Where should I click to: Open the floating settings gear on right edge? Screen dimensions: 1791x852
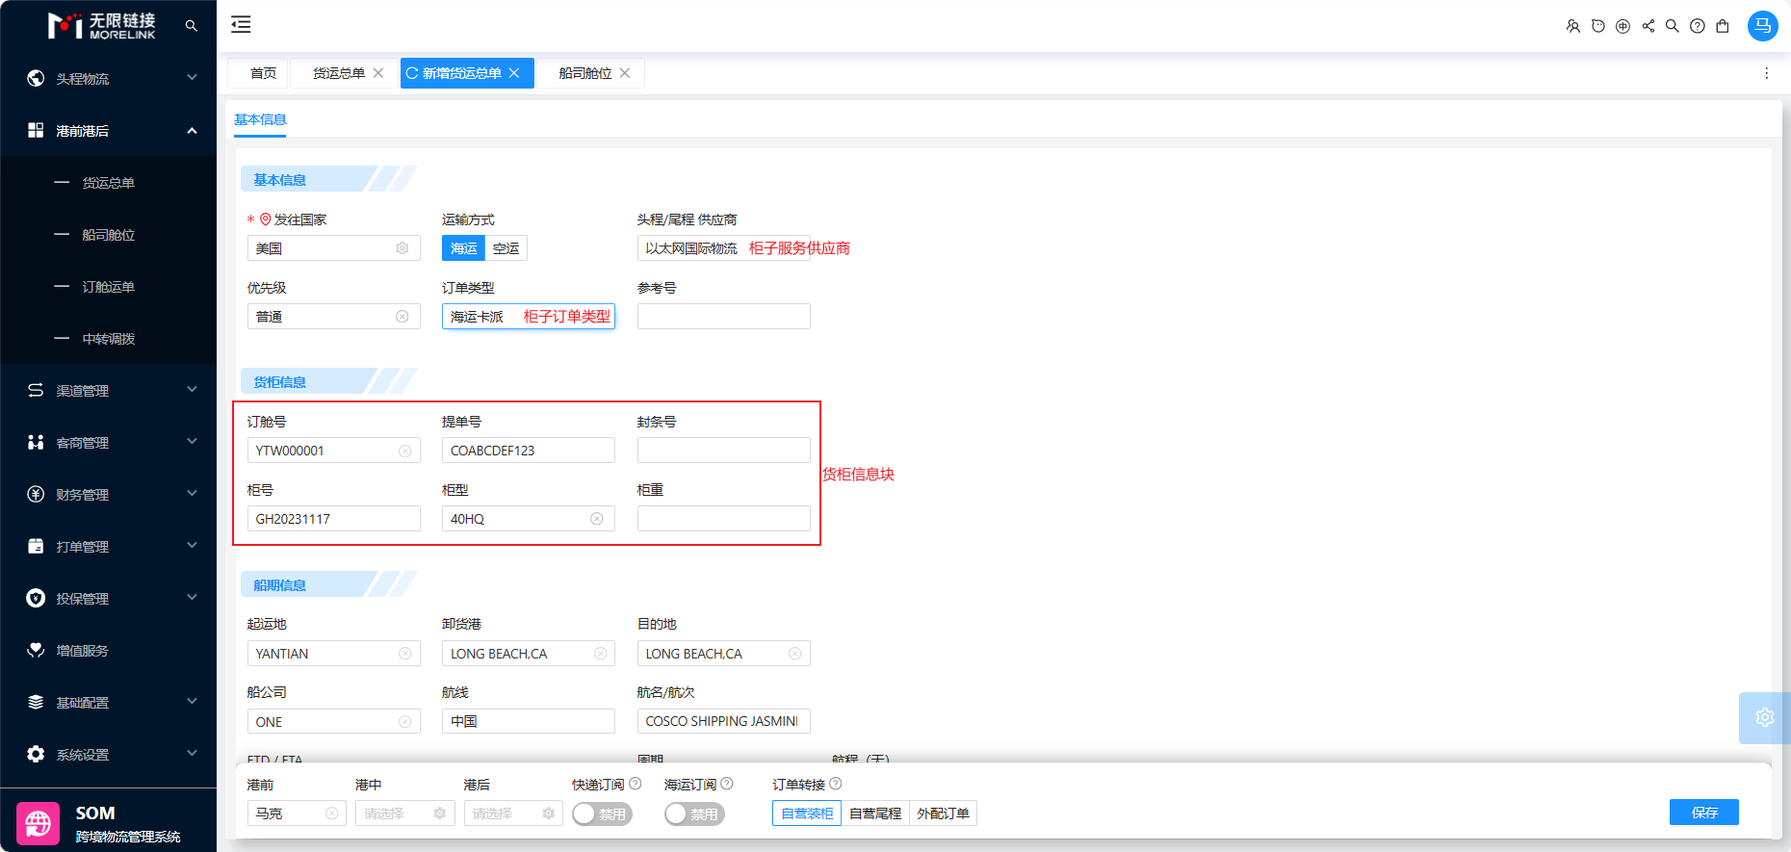[1764, 717]
